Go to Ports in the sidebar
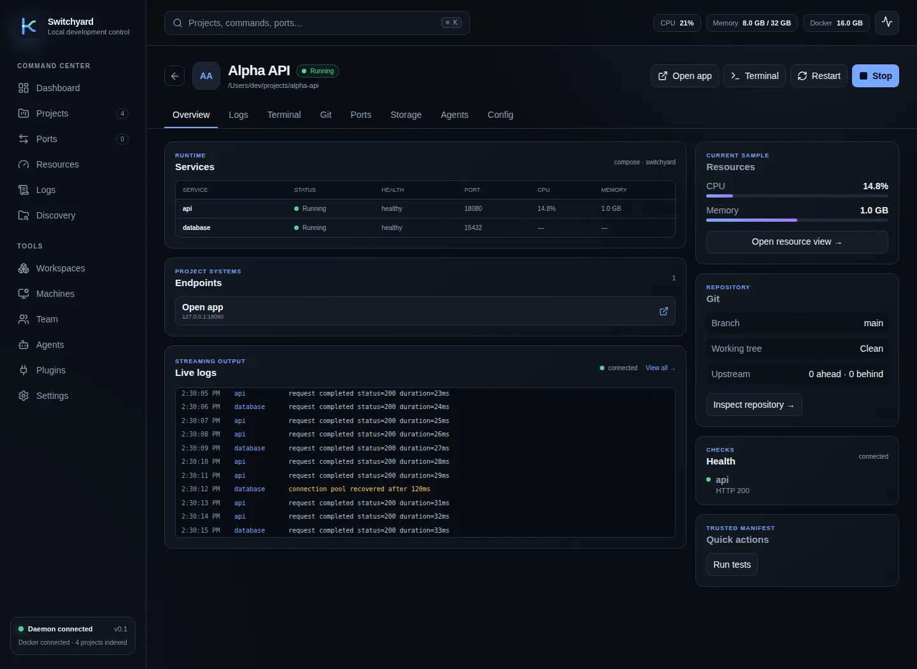The height and width of the screenshot is (669, 917). click(73, 139)
